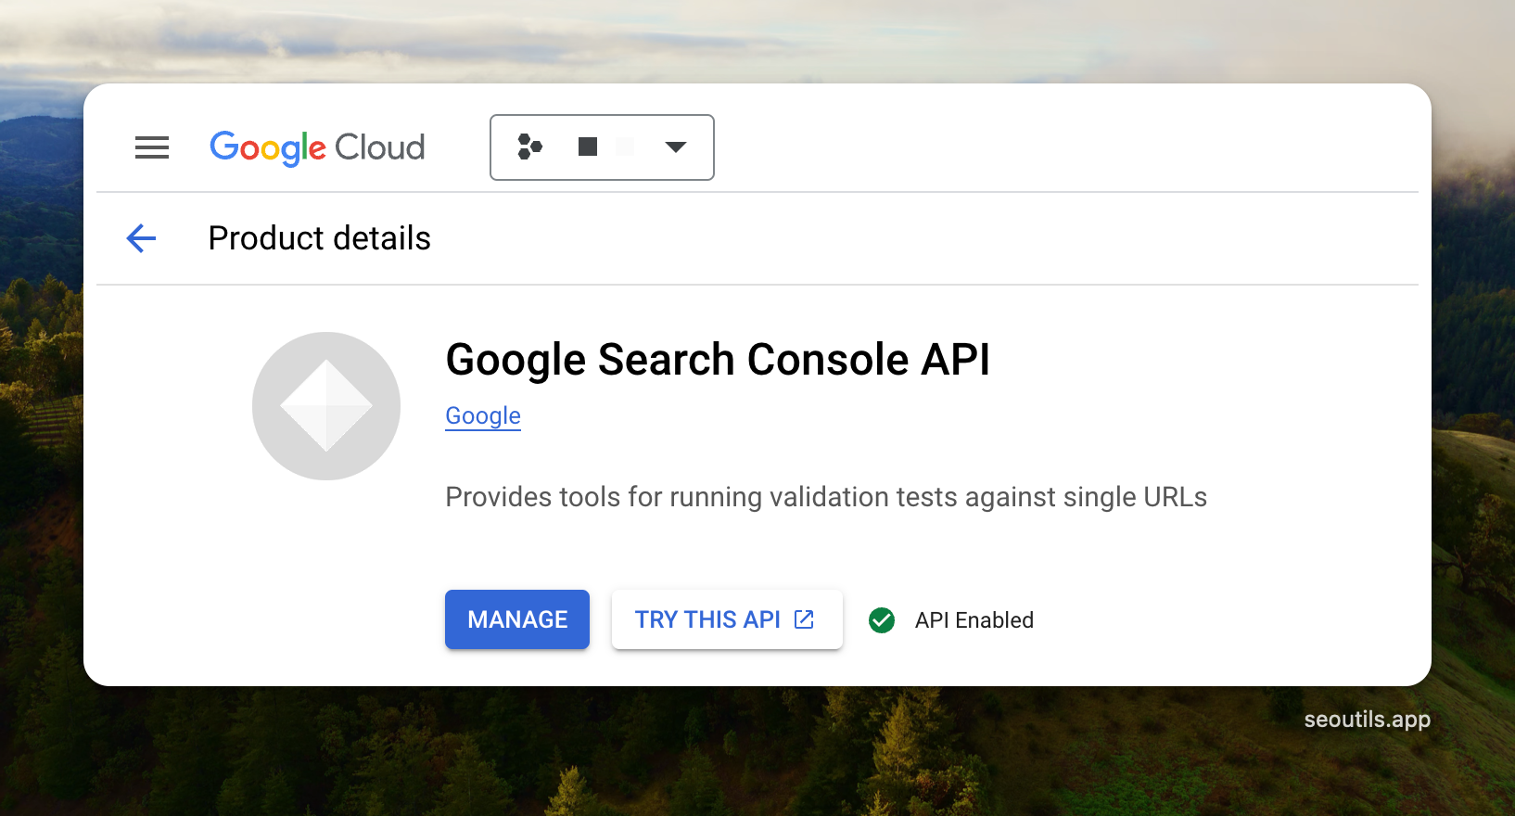Open the Google publisher link

tap(483, 416)
